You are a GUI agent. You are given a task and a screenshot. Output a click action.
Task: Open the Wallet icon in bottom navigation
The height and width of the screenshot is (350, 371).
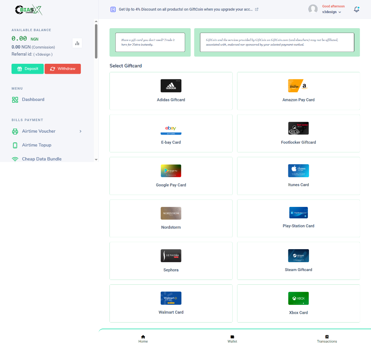click(x=232, y=337)
